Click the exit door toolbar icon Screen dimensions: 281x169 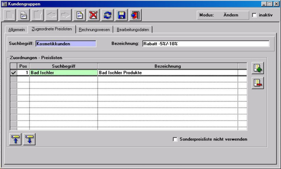135,15
